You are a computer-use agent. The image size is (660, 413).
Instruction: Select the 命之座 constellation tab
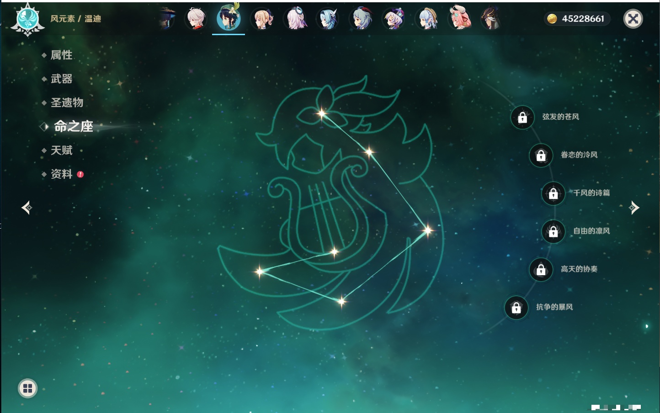73,126
